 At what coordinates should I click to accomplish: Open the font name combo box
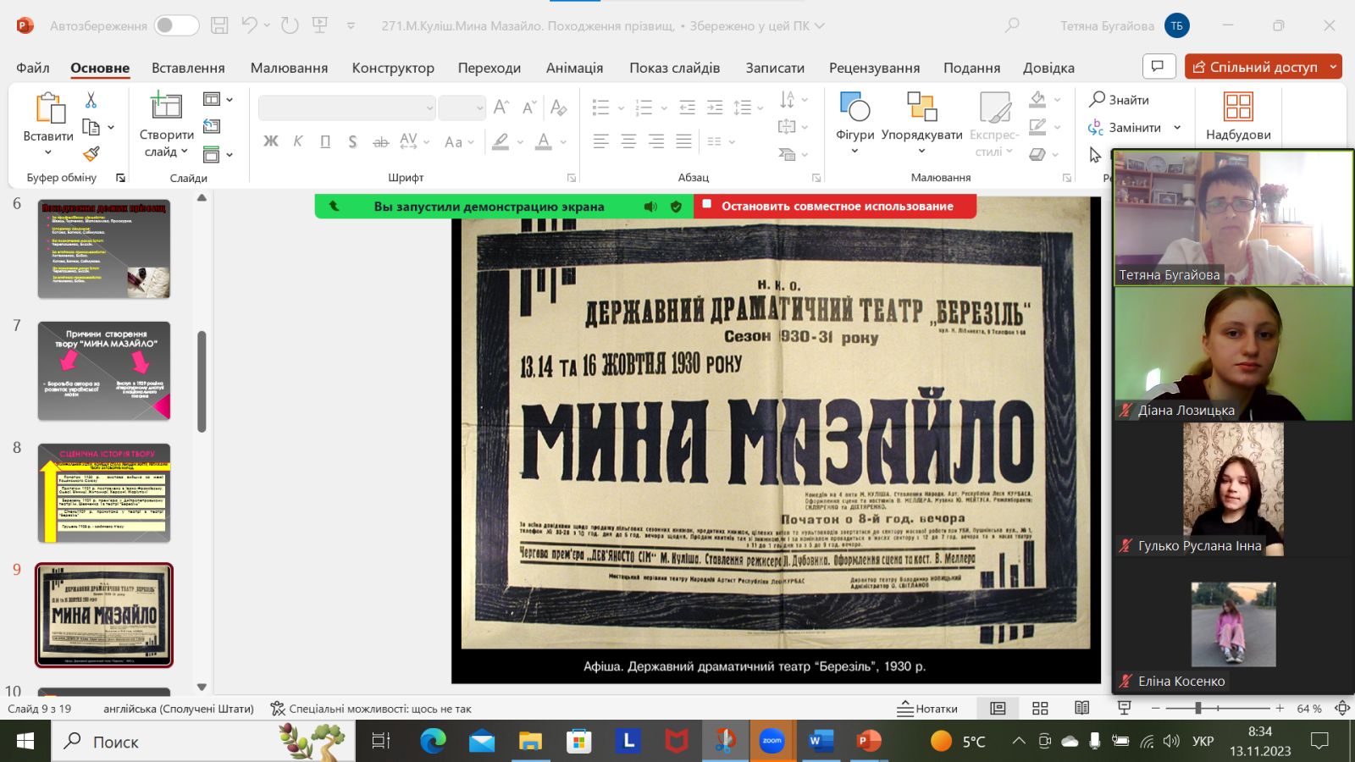pyautogui.click(x=347, y=108)
